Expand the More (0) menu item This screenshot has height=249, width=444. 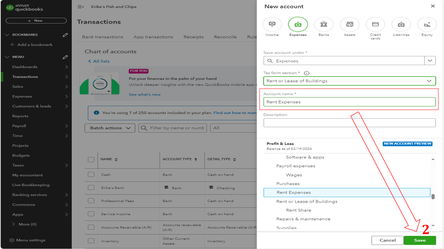(24, 224)
